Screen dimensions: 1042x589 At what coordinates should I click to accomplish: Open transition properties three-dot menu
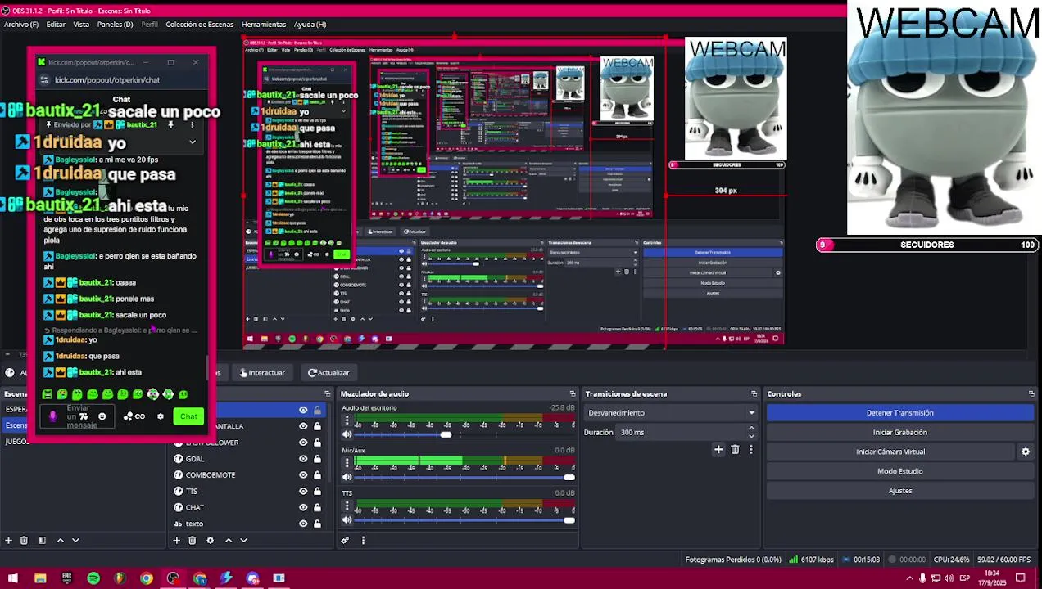coord(750,449)
